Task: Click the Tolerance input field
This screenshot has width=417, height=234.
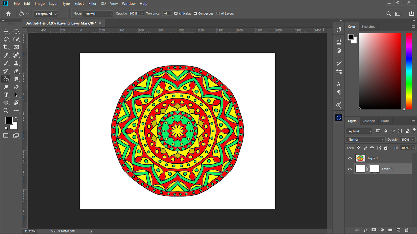Action: tap(167, 14)
